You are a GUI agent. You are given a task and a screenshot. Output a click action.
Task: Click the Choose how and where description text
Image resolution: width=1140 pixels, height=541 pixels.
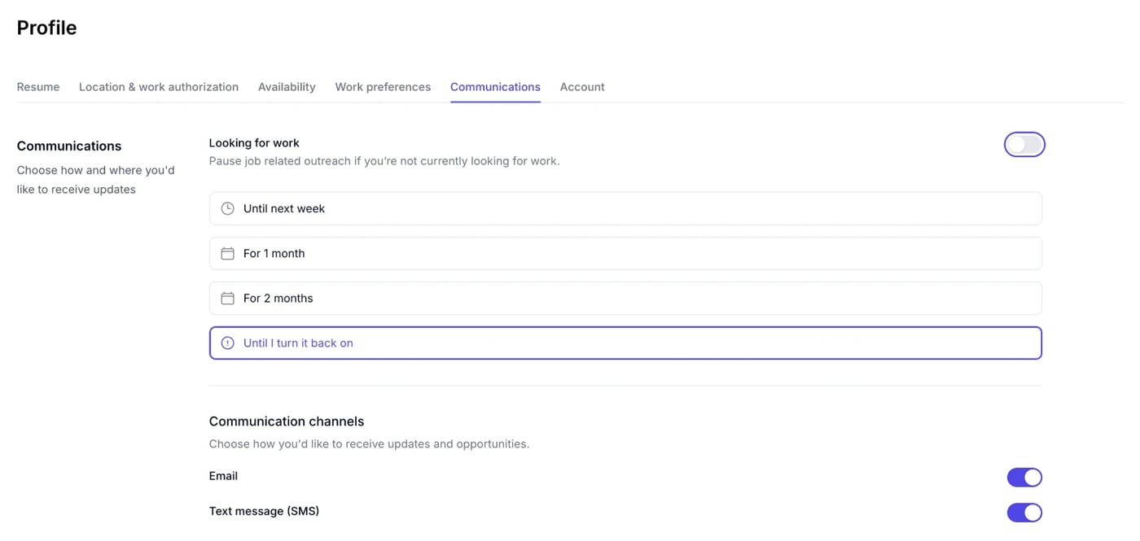click(x=95, y=180)
